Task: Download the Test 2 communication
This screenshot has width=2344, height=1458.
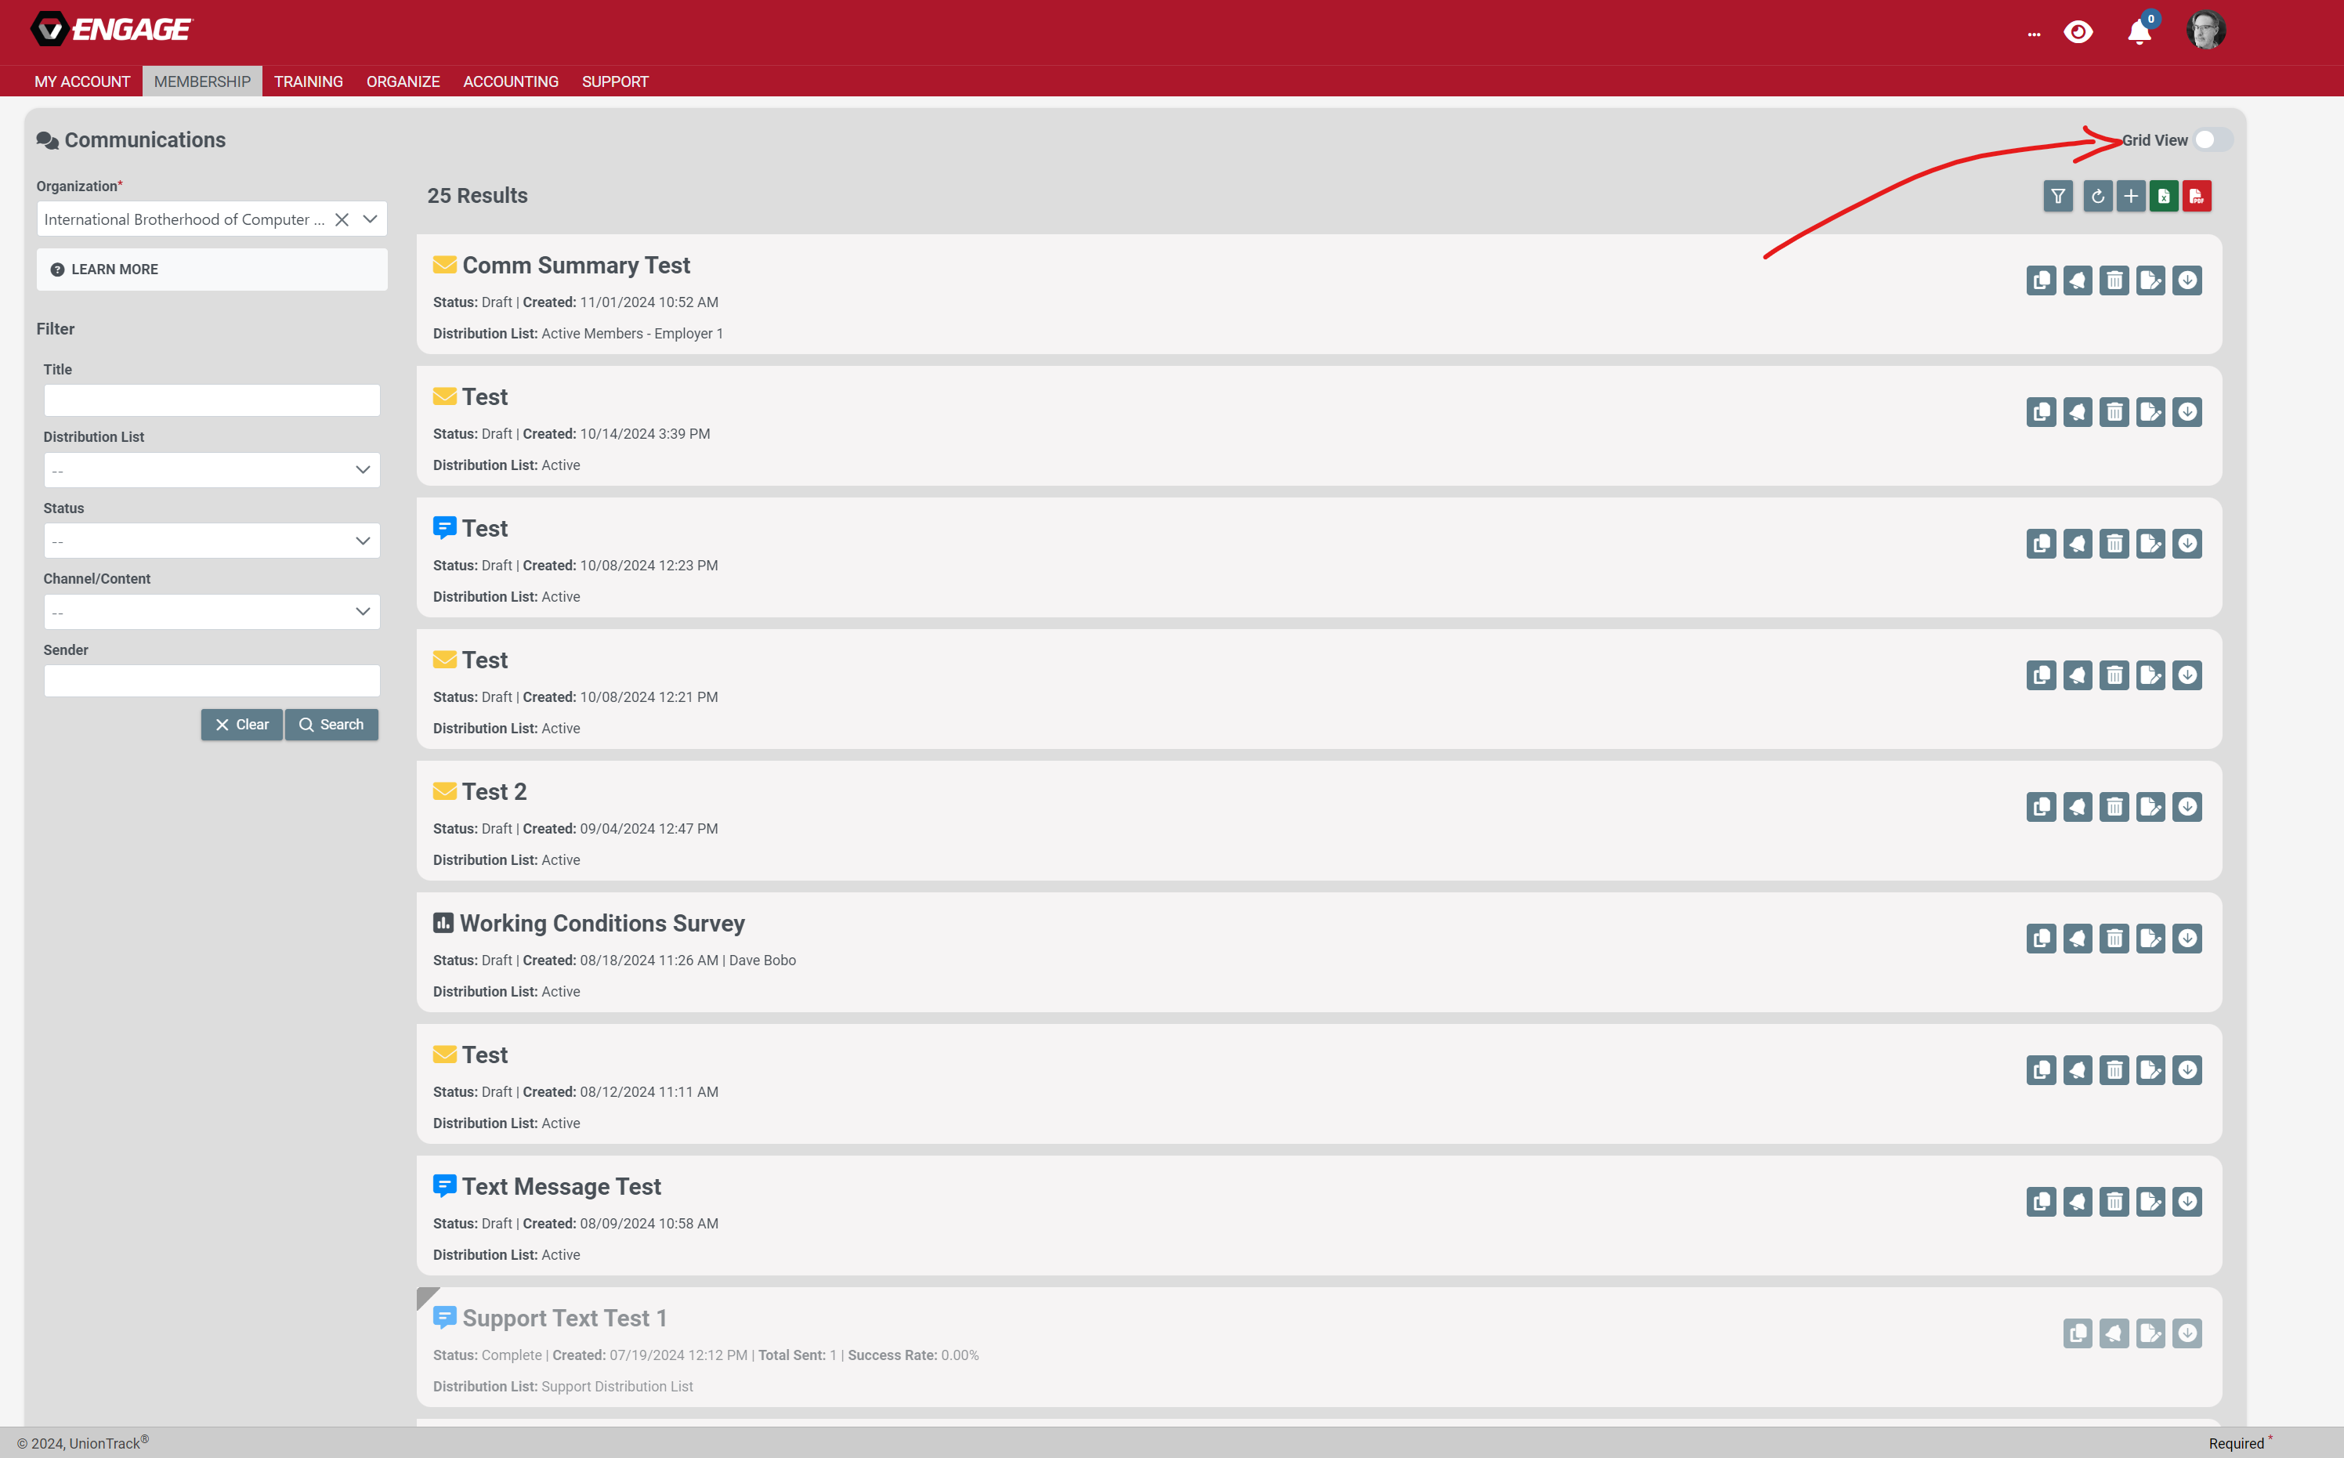Action: [2187, 807]
